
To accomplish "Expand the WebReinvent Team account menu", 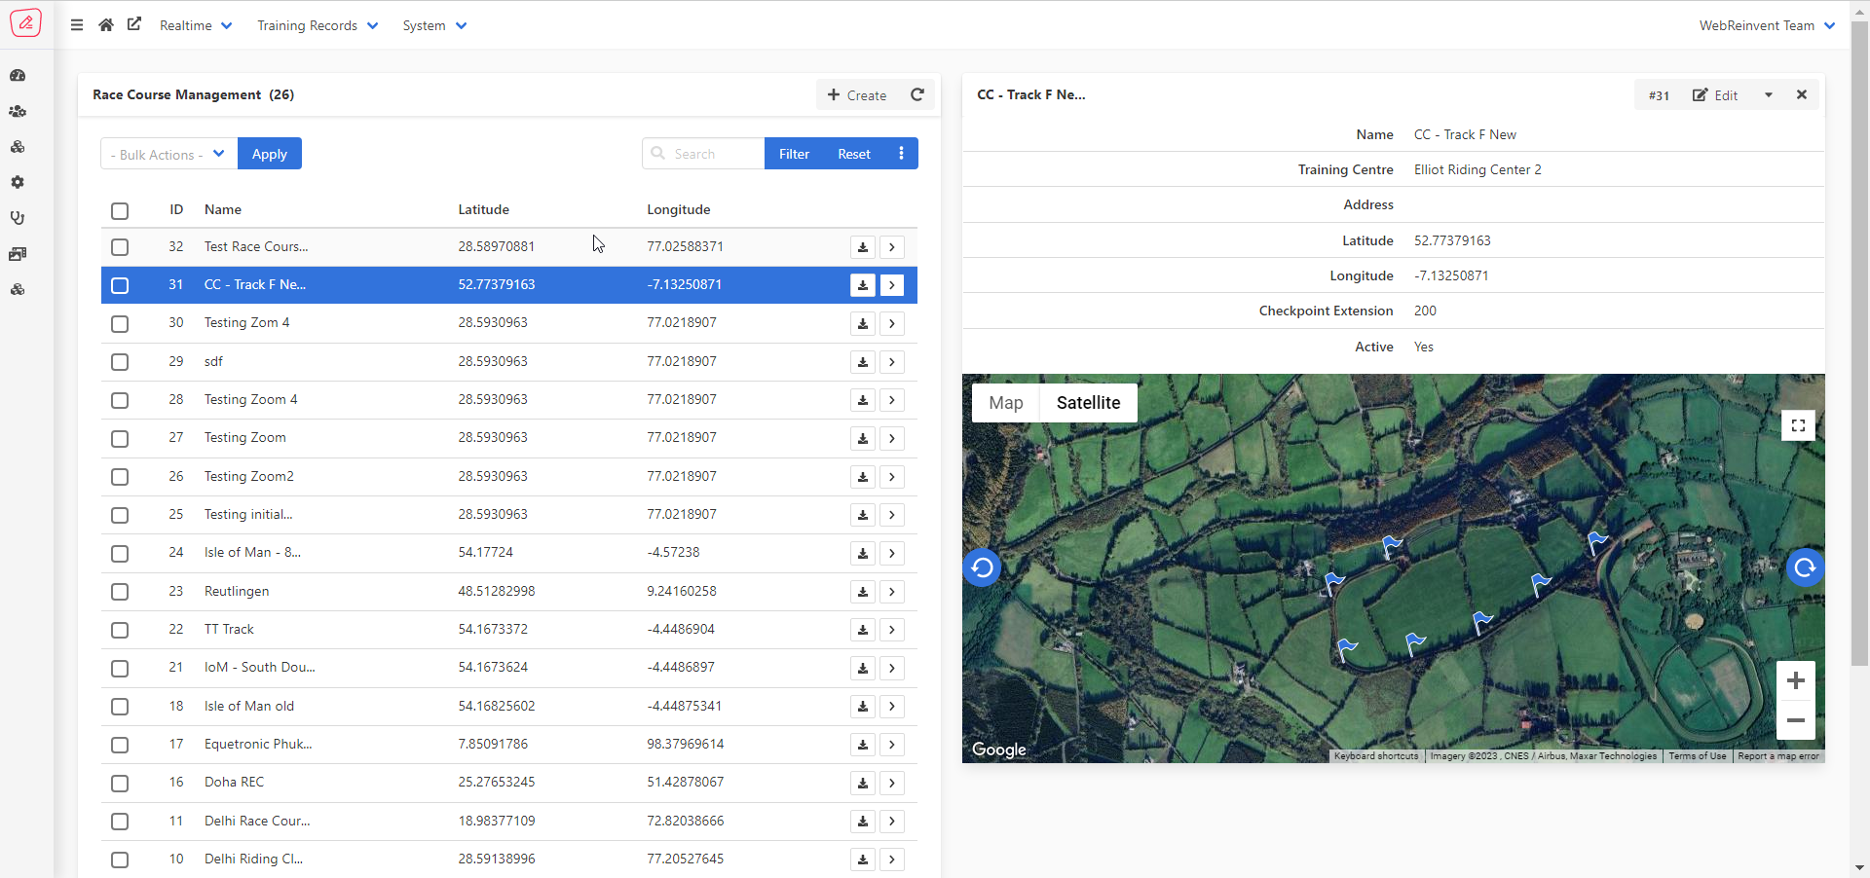I will click(1766, 25).
